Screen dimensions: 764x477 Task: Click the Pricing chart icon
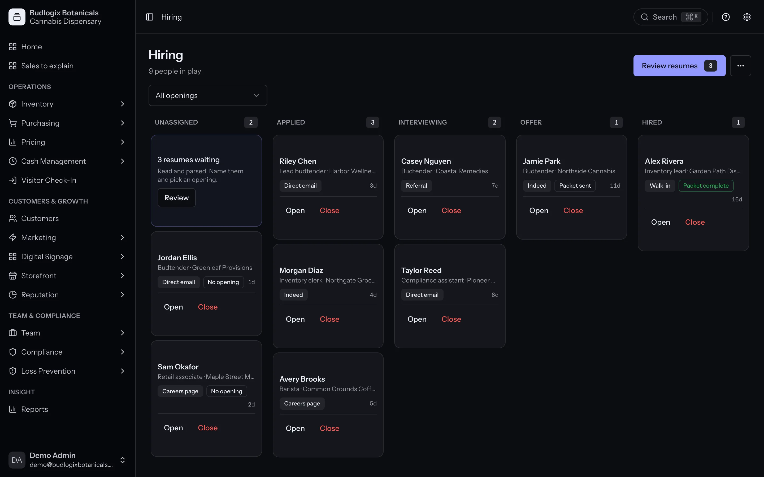[13, 142]
